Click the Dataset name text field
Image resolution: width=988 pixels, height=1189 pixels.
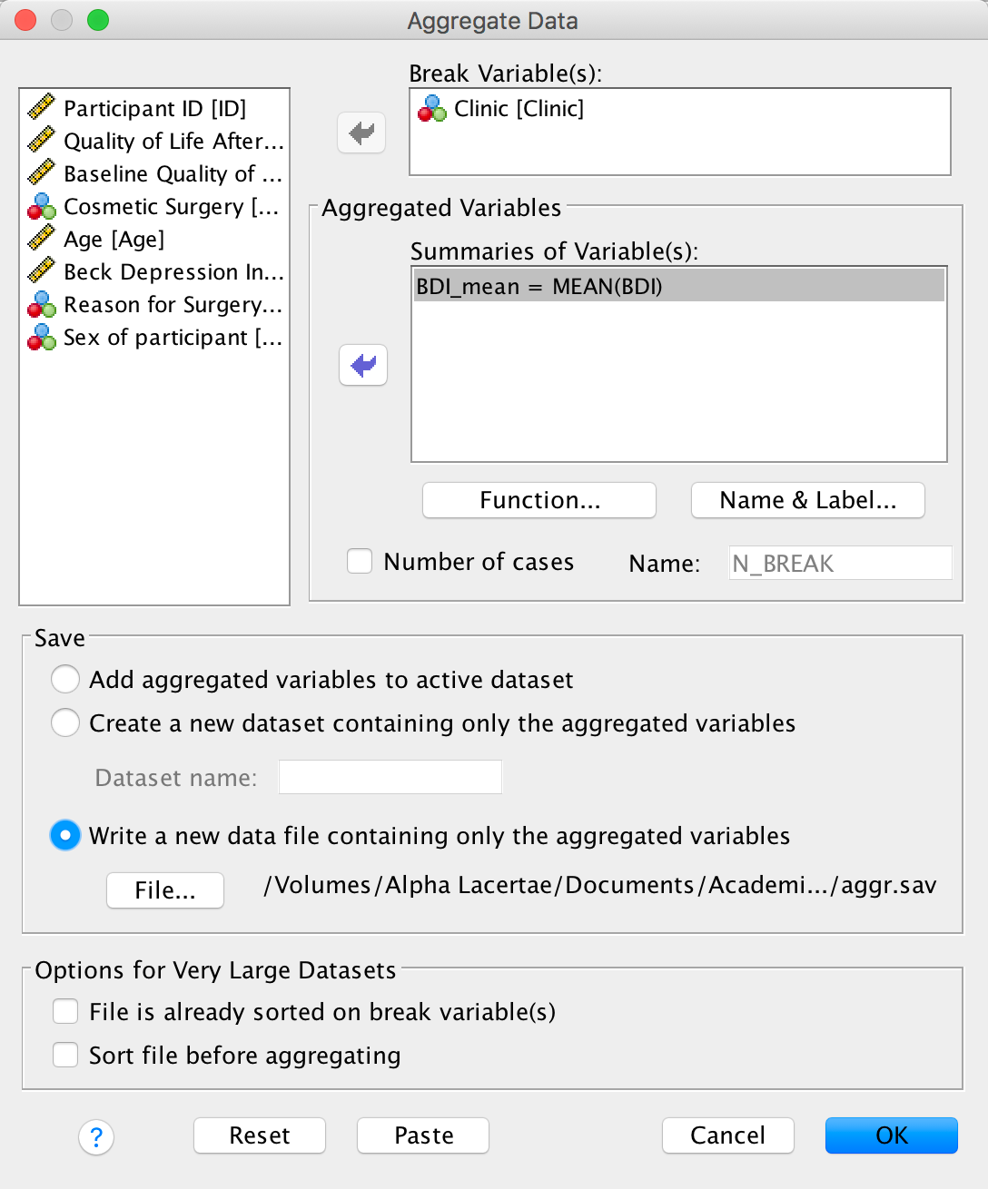click(390, 777)
